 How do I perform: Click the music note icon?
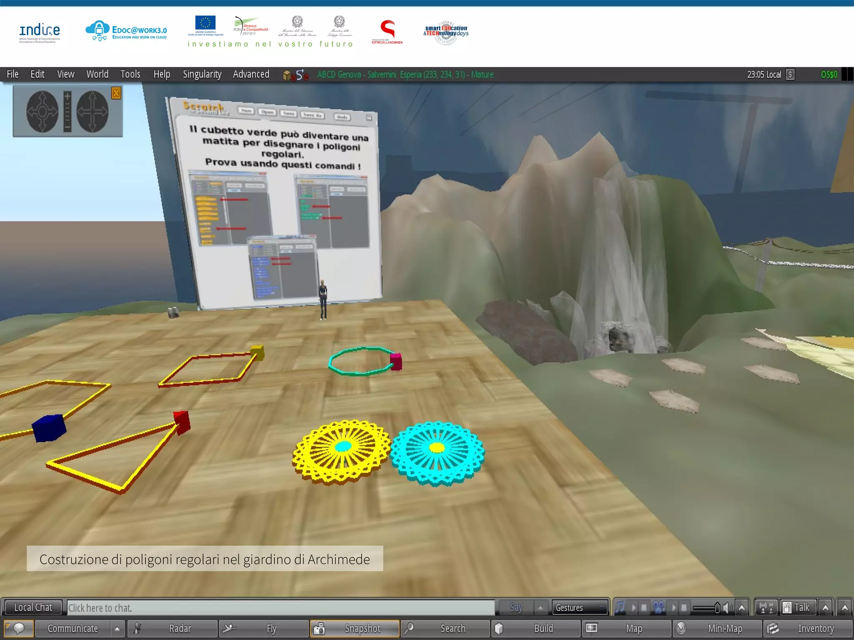[x=620, y=607]
